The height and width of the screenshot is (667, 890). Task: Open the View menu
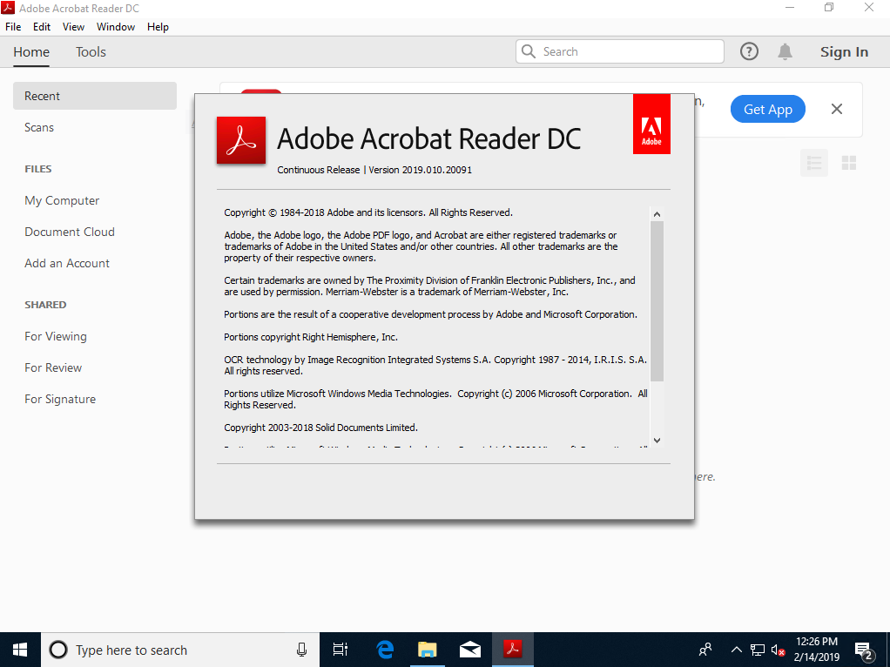pyautogui.click(x=73, y=27)
